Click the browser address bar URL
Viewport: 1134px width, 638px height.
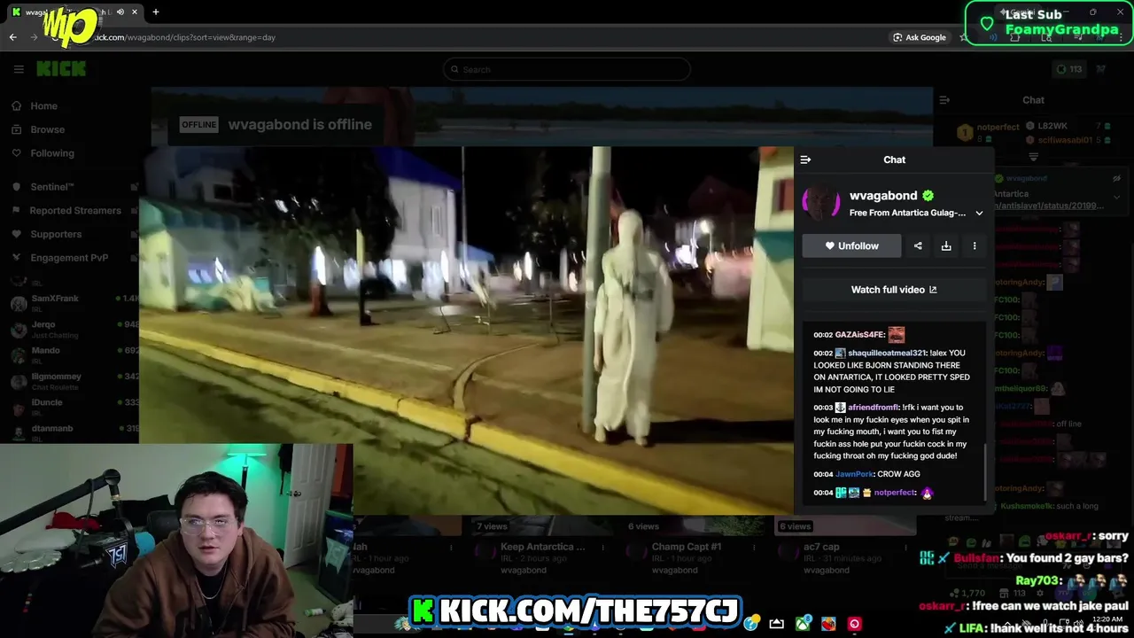click(x=184, y=37)
